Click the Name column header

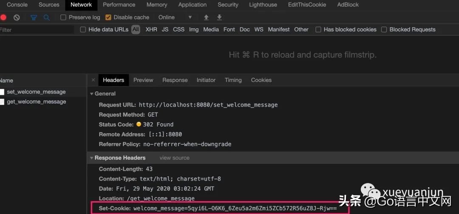click(x=43, y=80)
